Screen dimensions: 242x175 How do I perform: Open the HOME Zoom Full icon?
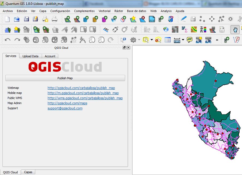(209, 39)
